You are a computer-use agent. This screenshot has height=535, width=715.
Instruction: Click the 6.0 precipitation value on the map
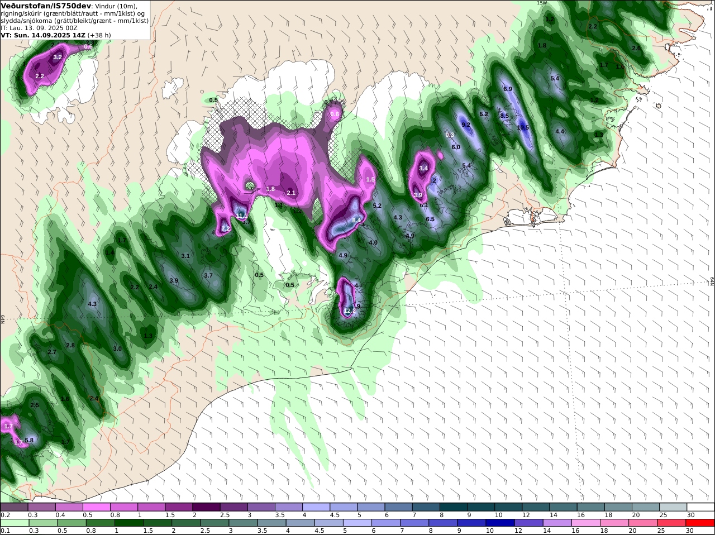pos(456,147)
